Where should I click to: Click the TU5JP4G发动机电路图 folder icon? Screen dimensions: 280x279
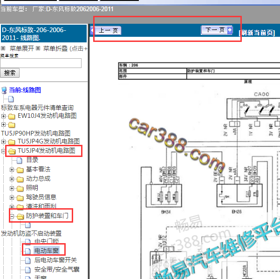(12, 142)
